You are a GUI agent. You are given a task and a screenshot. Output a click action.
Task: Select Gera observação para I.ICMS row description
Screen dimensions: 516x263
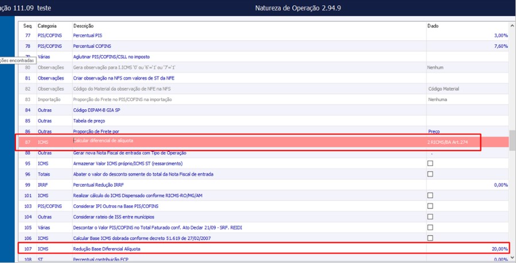click(124, 68)
